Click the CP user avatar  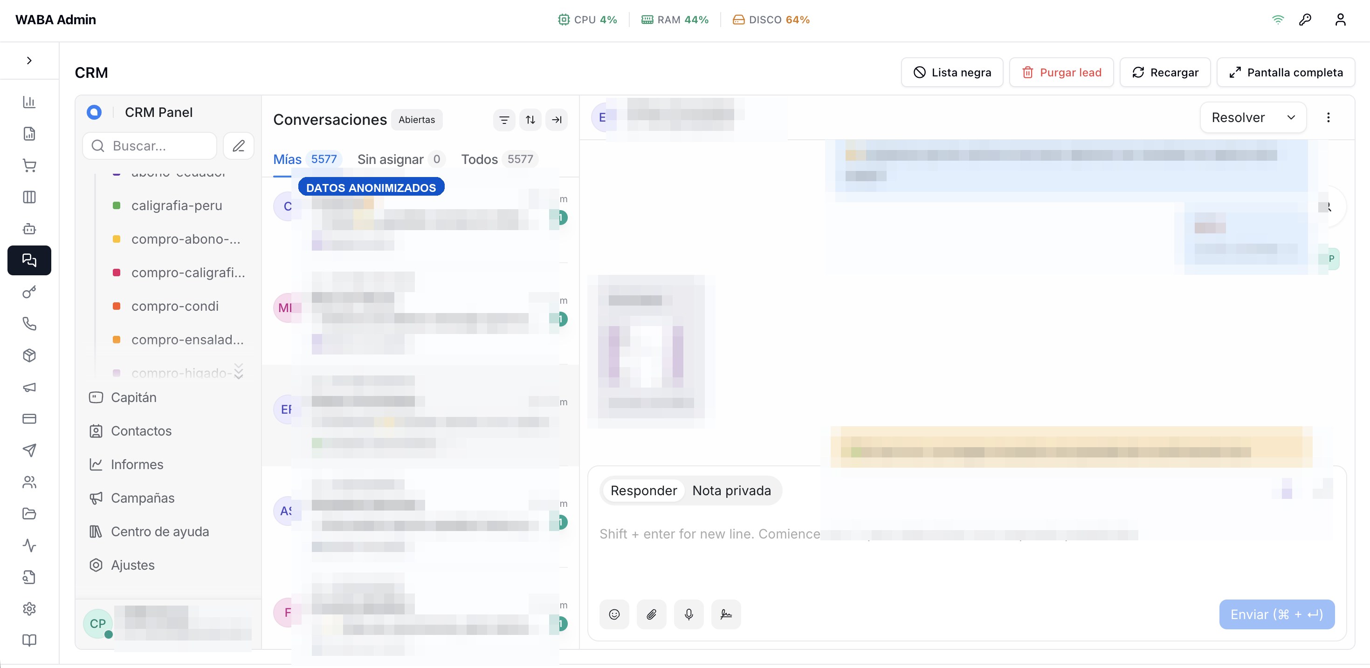tap(98, 623)
